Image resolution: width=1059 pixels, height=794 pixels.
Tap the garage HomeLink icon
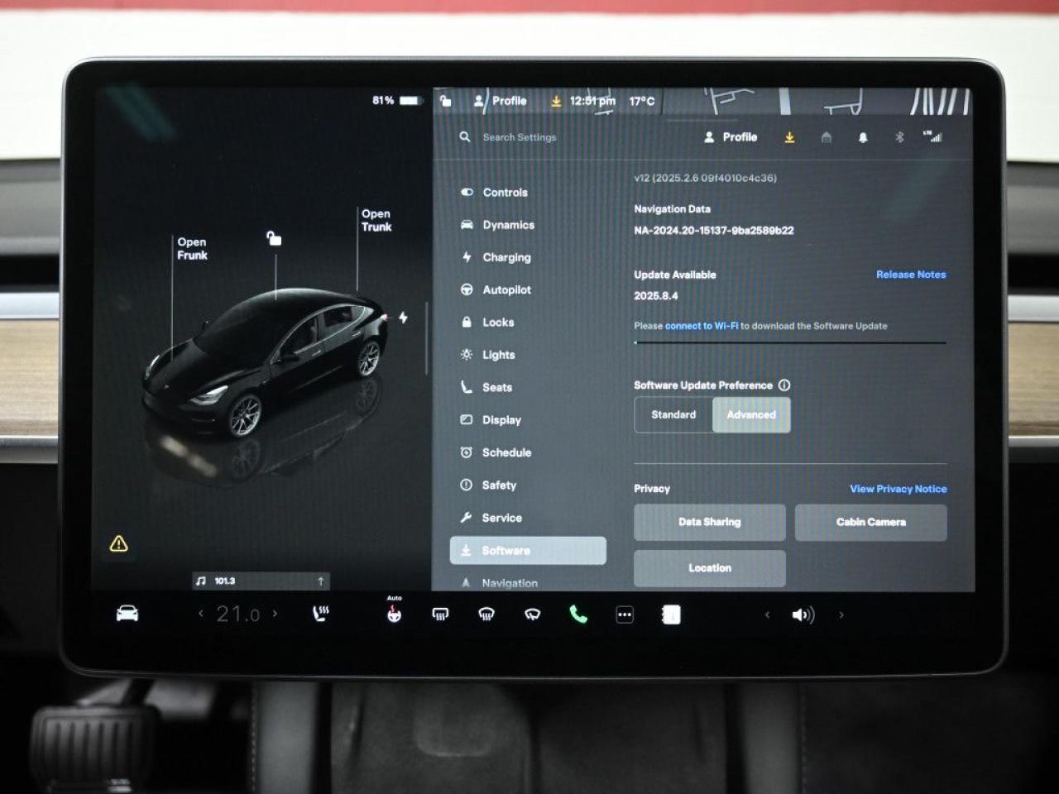click(x=826, y=137)
